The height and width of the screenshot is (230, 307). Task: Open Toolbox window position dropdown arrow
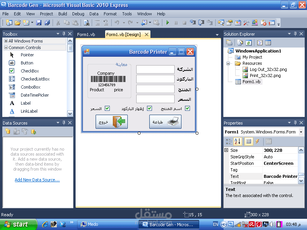(58, 34)
